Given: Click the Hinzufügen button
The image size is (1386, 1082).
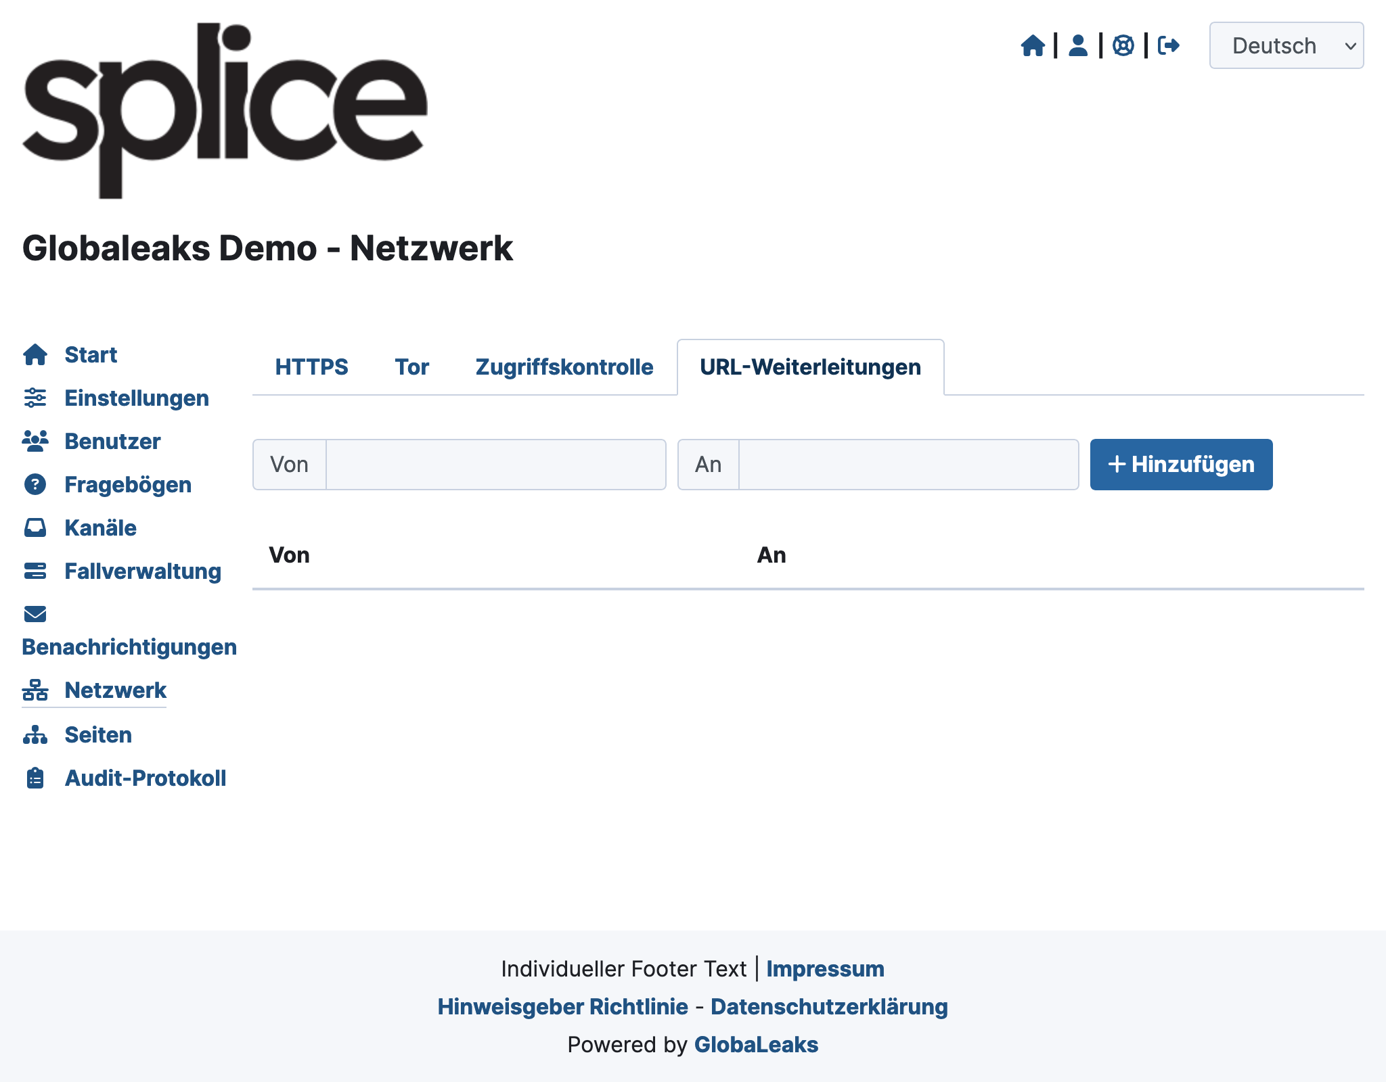Looking at the screenshot, I should (1181, 464).
